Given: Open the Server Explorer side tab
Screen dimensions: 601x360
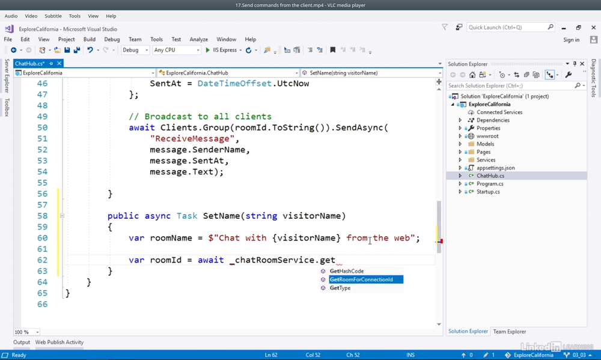Looking at the screenshot, I should coord(7,76).
